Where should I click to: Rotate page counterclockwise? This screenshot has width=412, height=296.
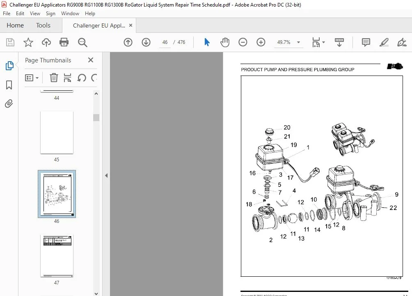(x=82, y=78)
